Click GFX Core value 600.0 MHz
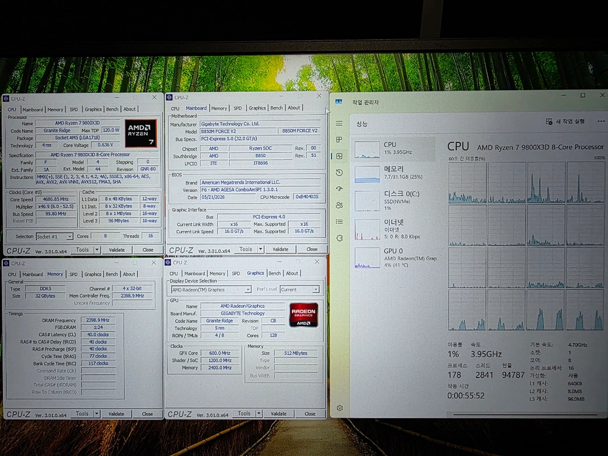Screen dimensions: 608x456 (220, 353)
